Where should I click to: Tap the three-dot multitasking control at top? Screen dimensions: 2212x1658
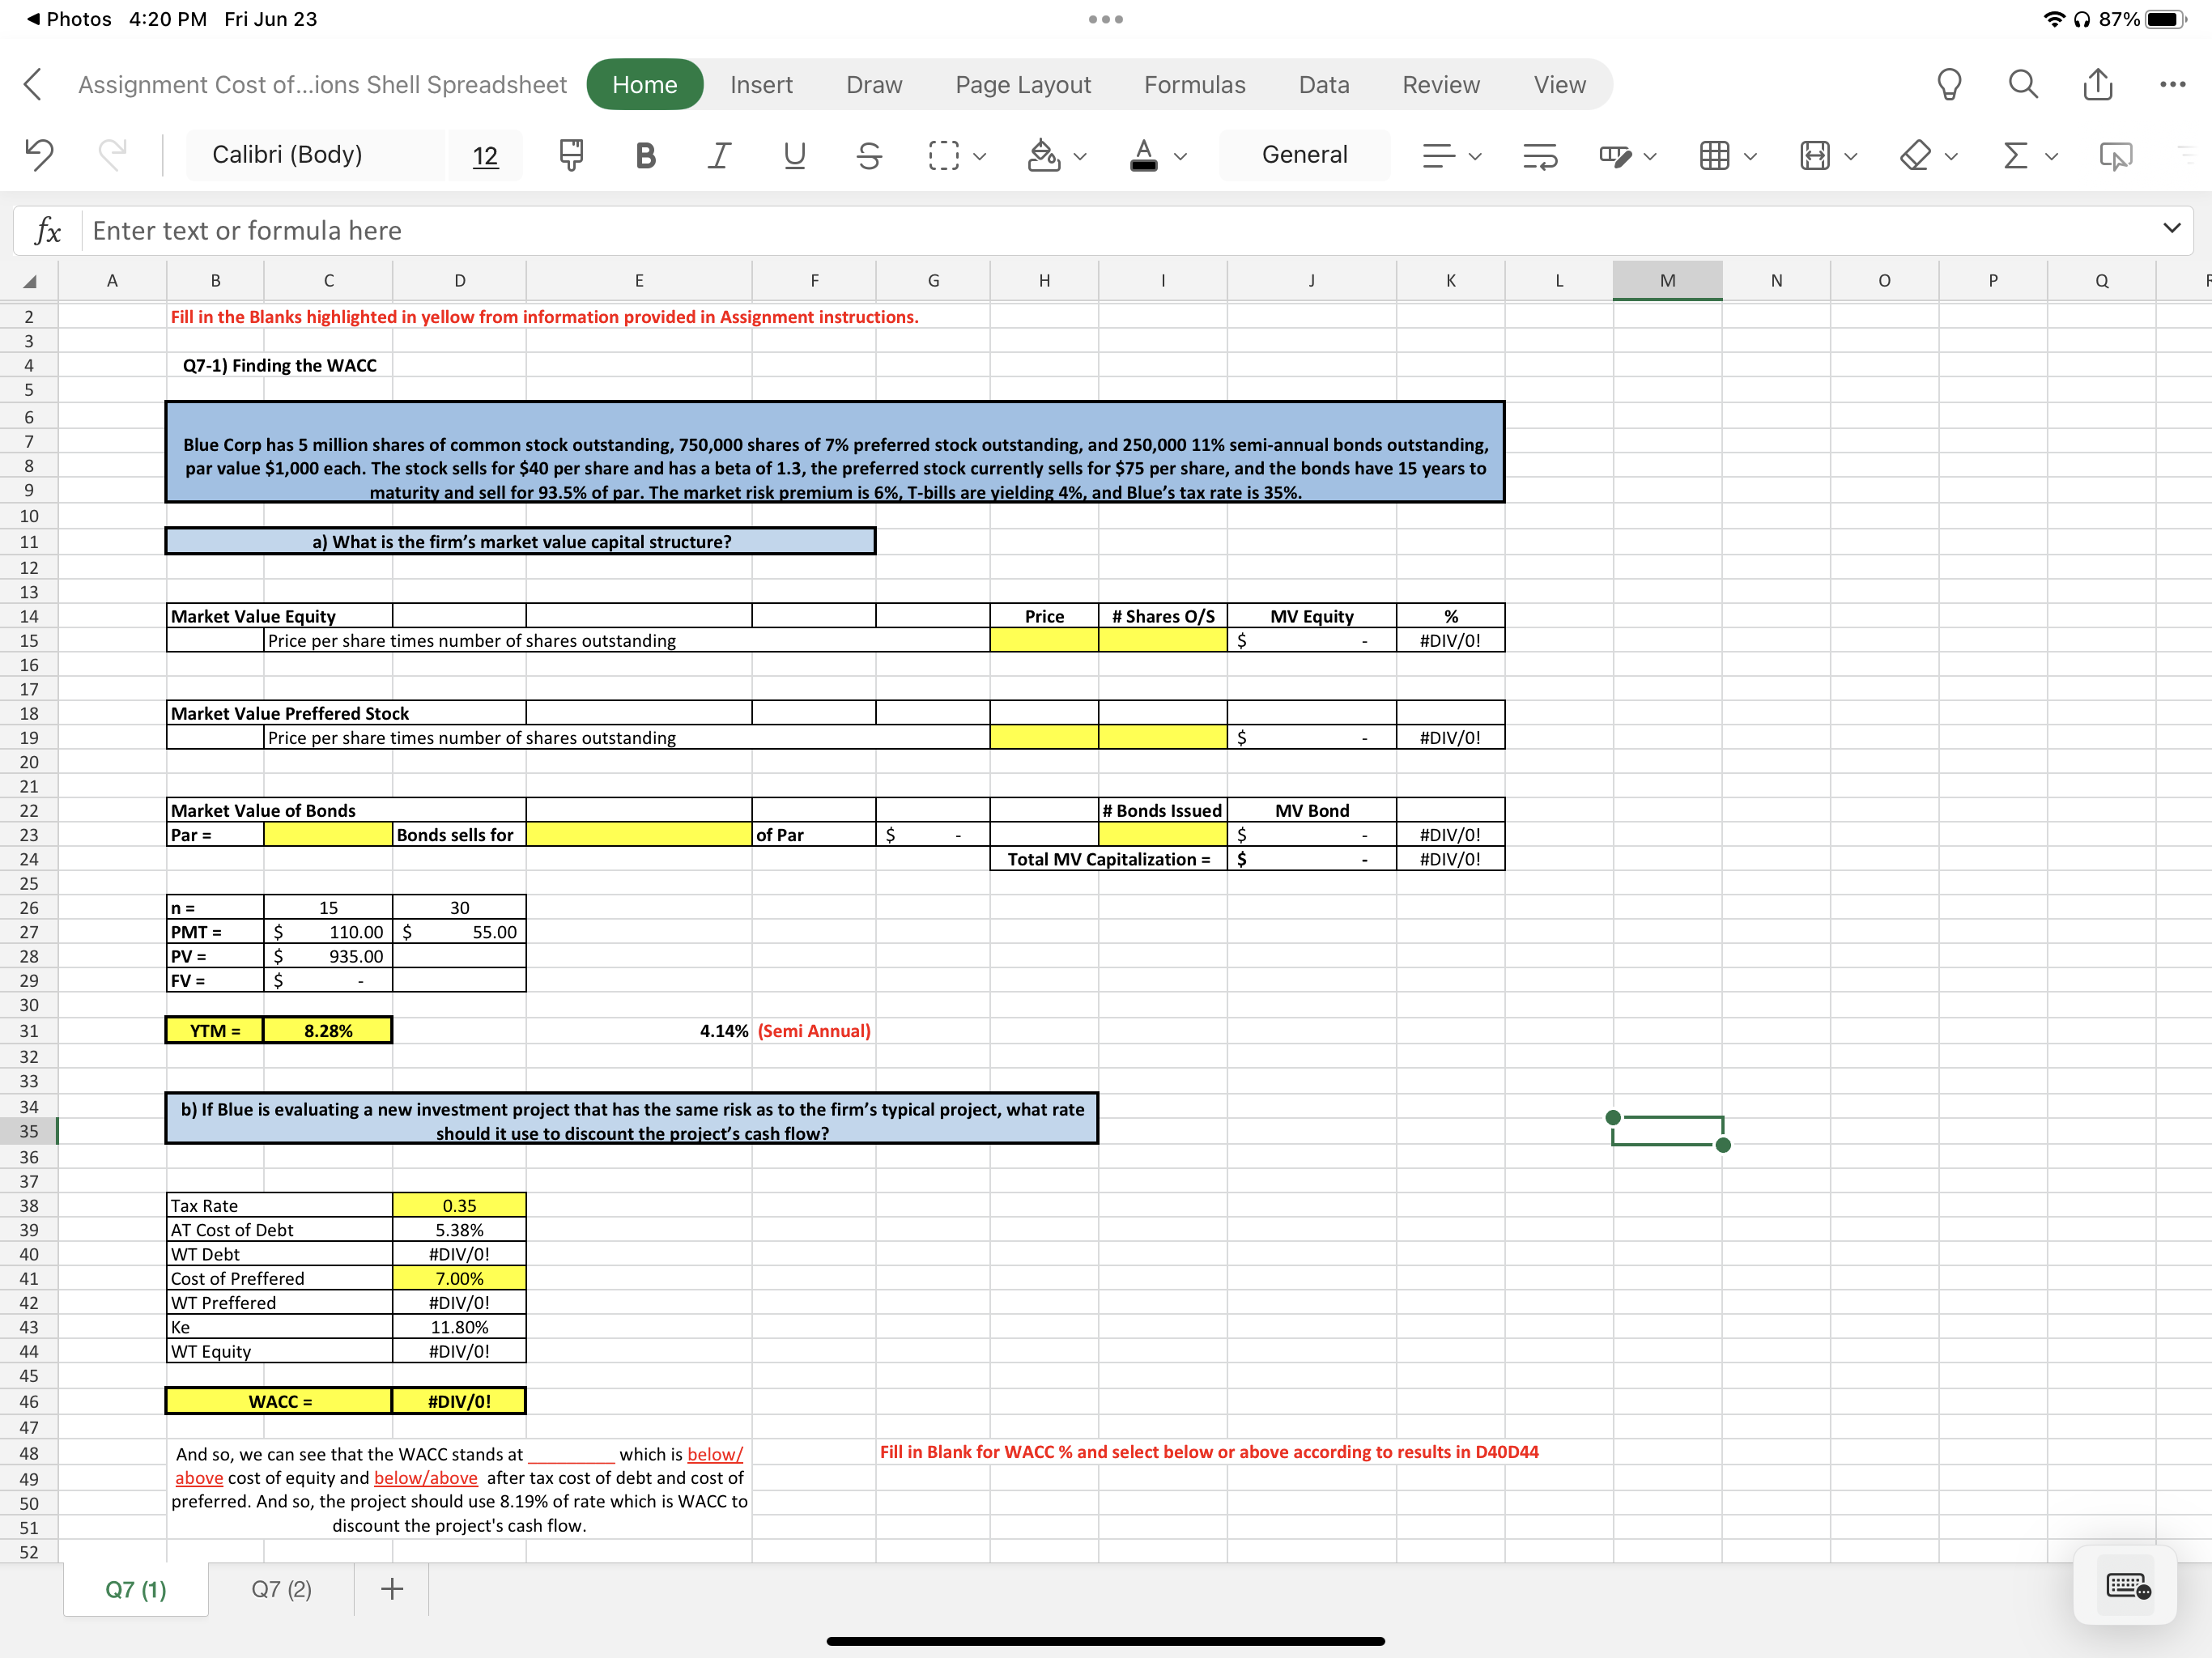coord(1106,19)
